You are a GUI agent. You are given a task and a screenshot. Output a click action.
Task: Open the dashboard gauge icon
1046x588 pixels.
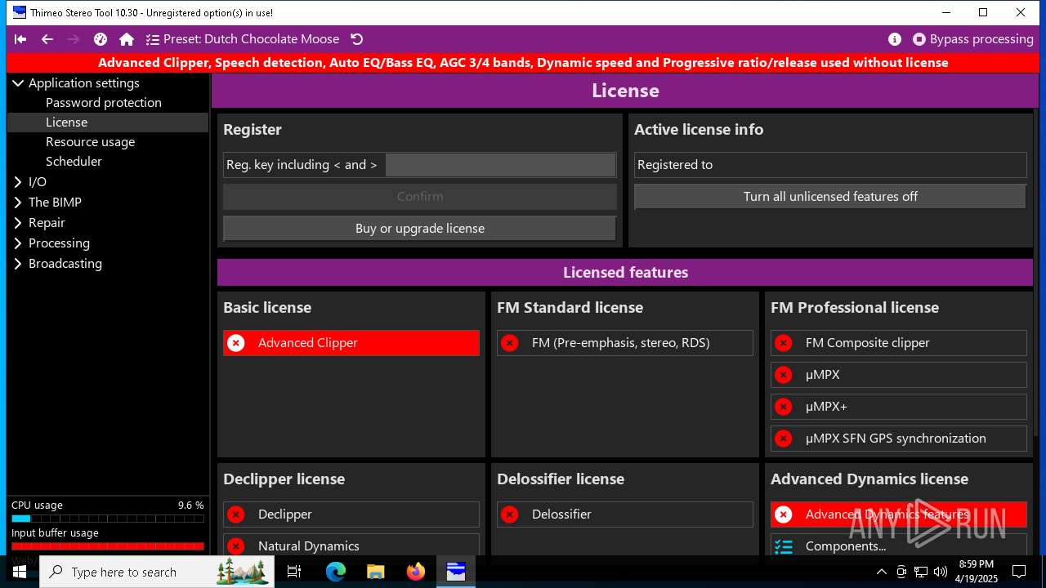[x=101, y=39]
